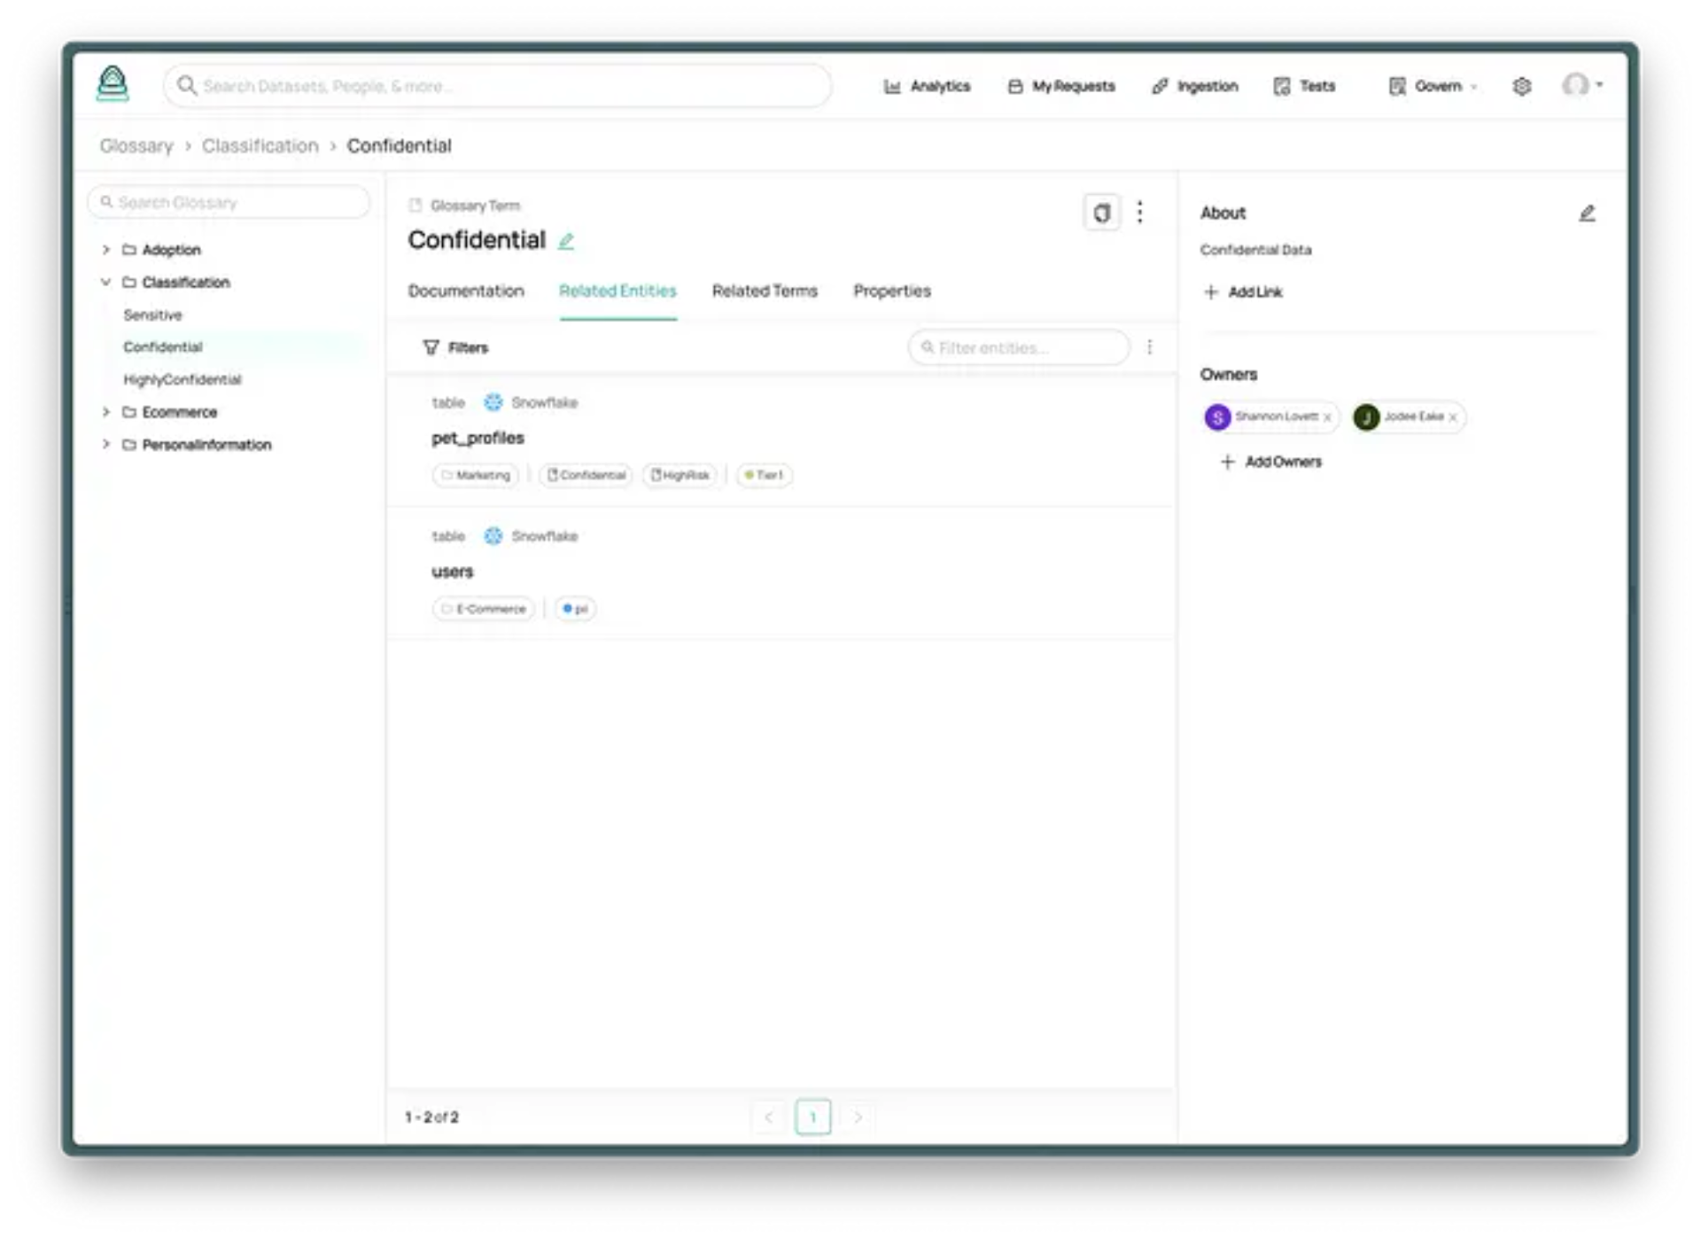Viewport: 1701px width, 1238px height.
Task: Switch to the Related Terms tab
Action: (x=765, y=291)
